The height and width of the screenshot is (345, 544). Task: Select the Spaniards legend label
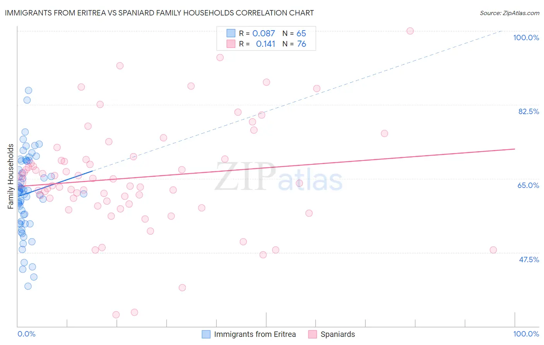tap(338, 334)
